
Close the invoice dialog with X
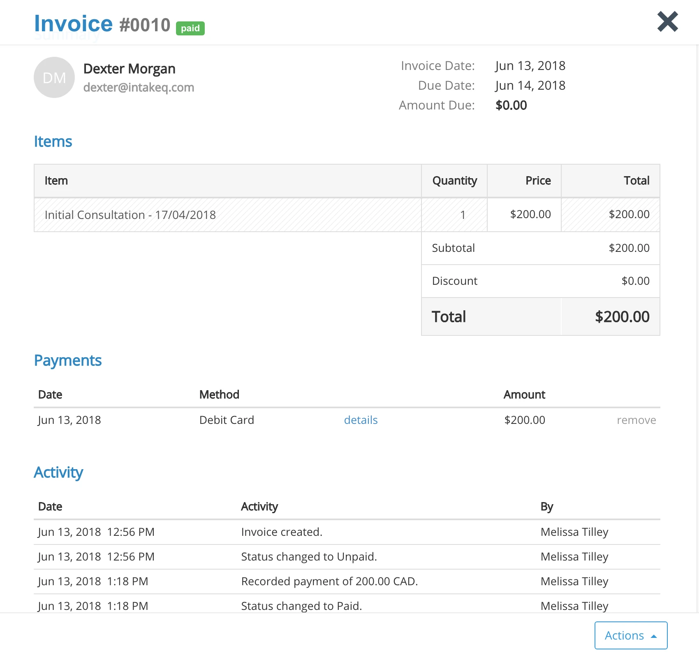tap(667, 22)
